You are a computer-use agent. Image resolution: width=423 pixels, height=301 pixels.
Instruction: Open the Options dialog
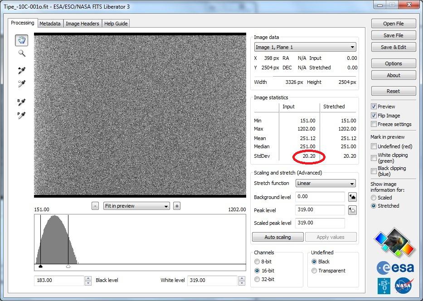394,63
